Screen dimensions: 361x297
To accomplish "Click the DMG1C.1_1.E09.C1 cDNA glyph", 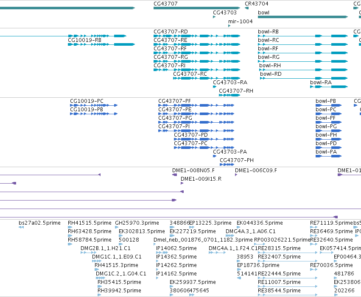I will [x=97, y=261].
